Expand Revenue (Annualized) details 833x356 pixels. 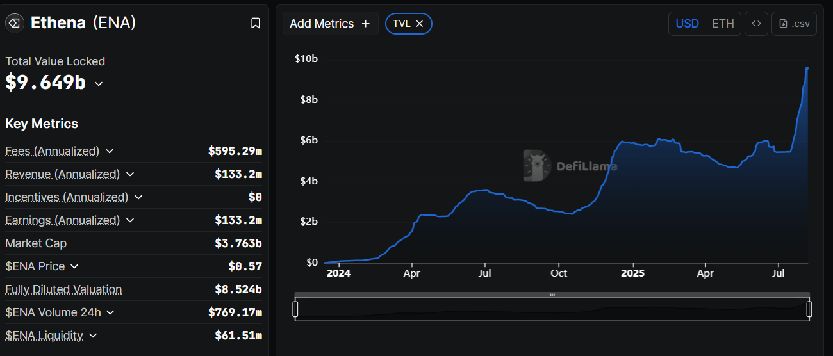click(130, 174)
